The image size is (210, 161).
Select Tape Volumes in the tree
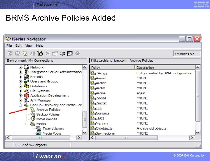point(53,128)
